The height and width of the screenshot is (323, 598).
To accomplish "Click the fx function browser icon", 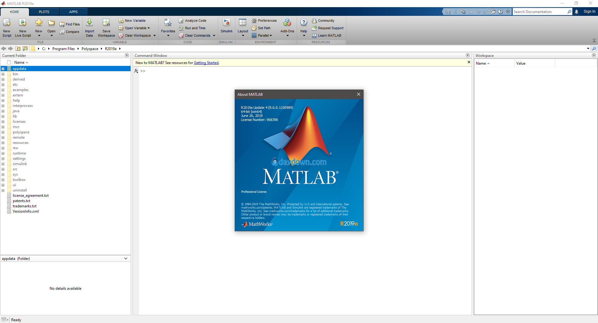I will pyautogui.click(x=136, y=71).
